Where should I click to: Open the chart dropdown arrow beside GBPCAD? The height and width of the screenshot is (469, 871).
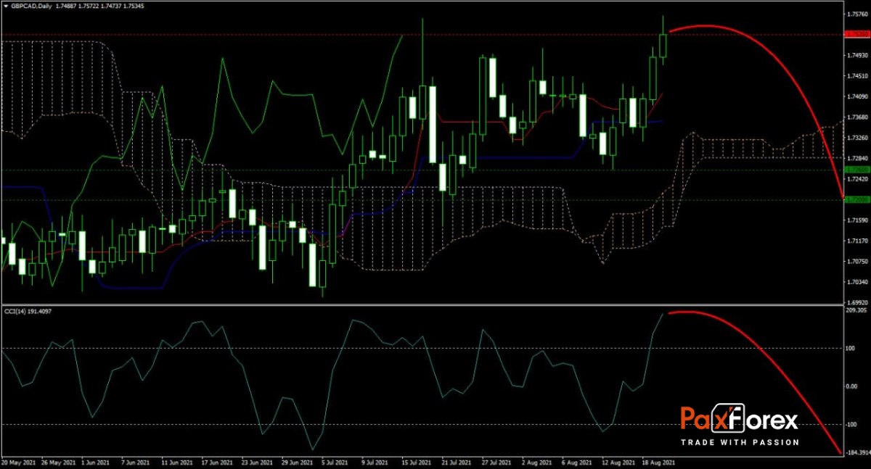pyautogui.click(x=5, y=7)
